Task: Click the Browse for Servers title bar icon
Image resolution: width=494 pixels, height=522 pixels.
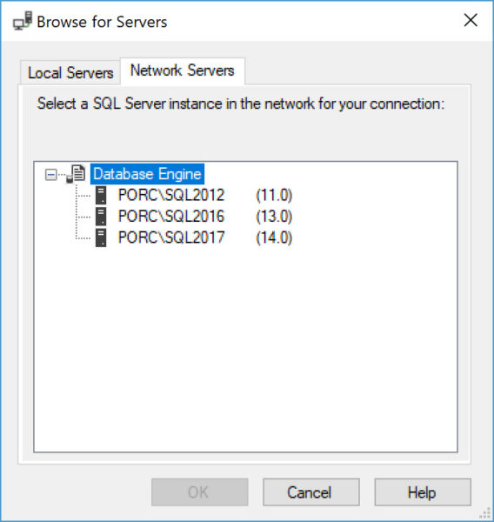Action: coord(23,21)
